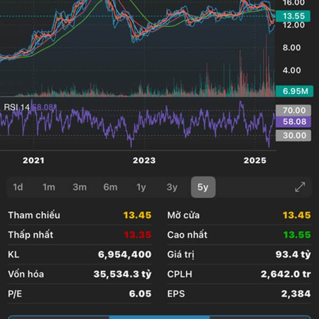Show the 1y chart range
This screenshot has width=319, height=319.
point(141,187)
